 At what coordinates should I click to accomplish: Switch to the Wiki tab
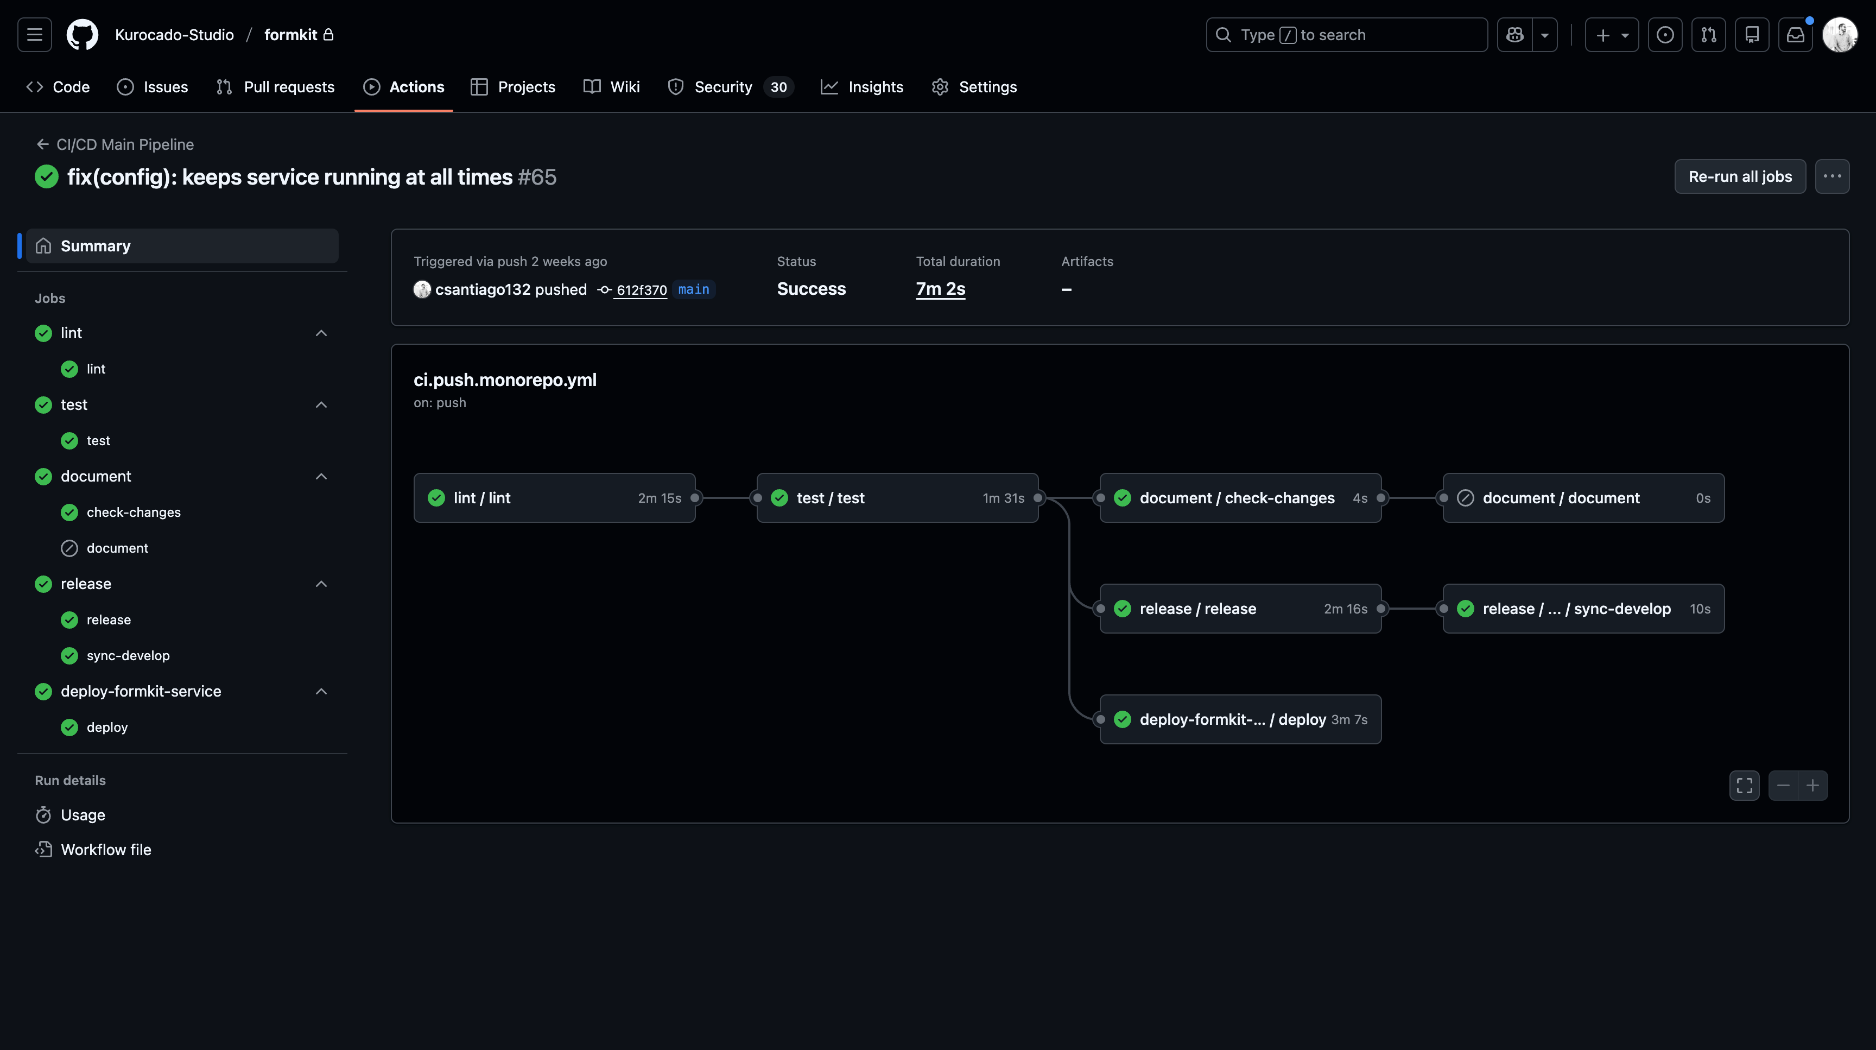pos(612,87)
